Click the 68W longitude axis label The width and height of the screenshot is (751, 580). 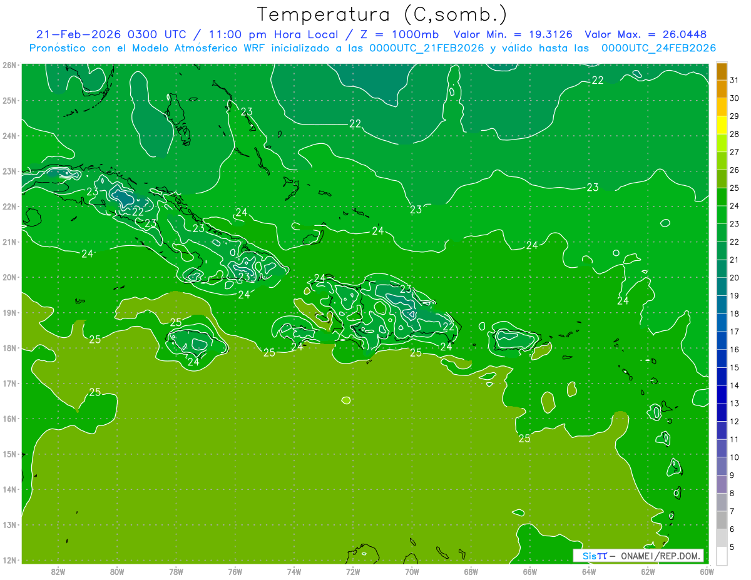(x=471, y=572)
